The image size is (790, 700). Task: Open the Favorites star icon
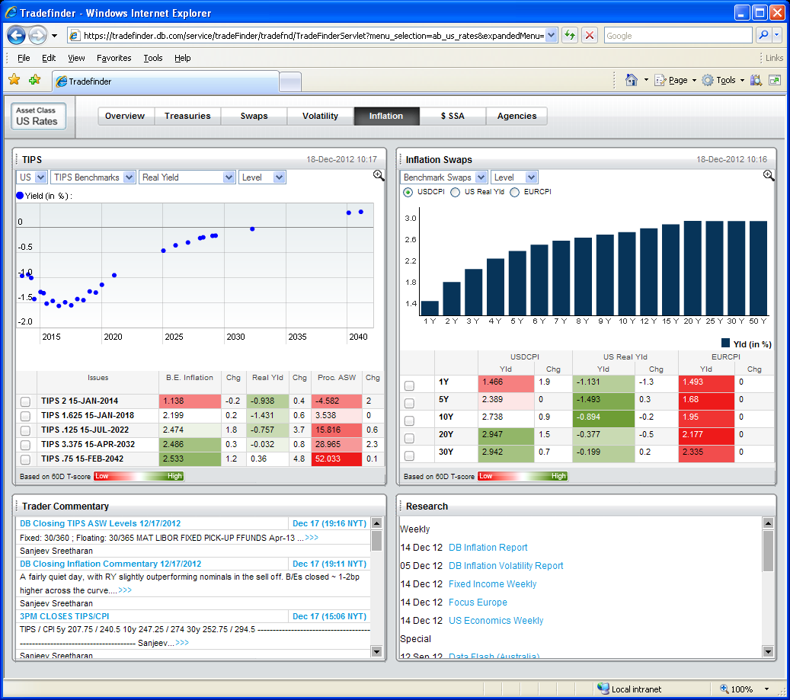point(14,80)
